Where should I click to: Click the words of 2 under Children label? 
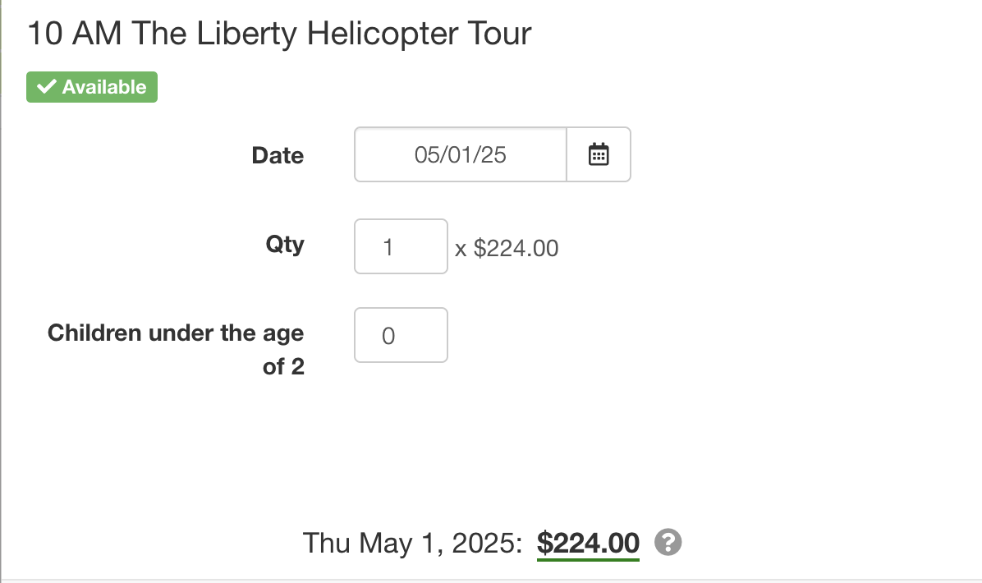click(x=283, y=366)
